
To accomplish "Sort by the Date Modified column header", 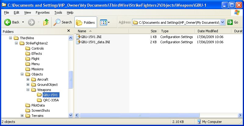I will 213,31.
